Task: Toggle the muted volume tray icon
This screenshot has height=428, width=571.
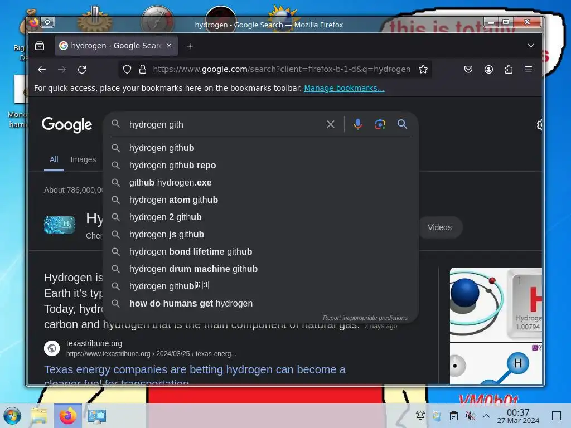Action: point(471,415)
